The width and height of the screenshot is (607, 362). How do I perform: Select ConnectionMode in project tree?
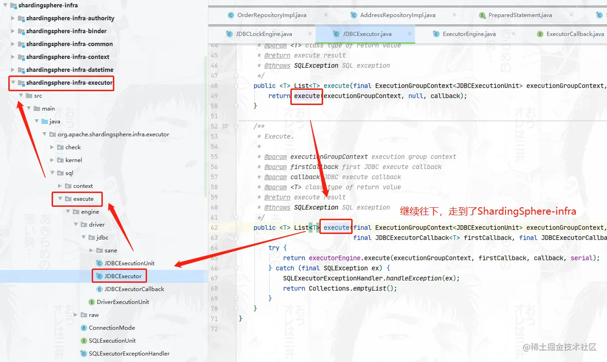(112, 328)
